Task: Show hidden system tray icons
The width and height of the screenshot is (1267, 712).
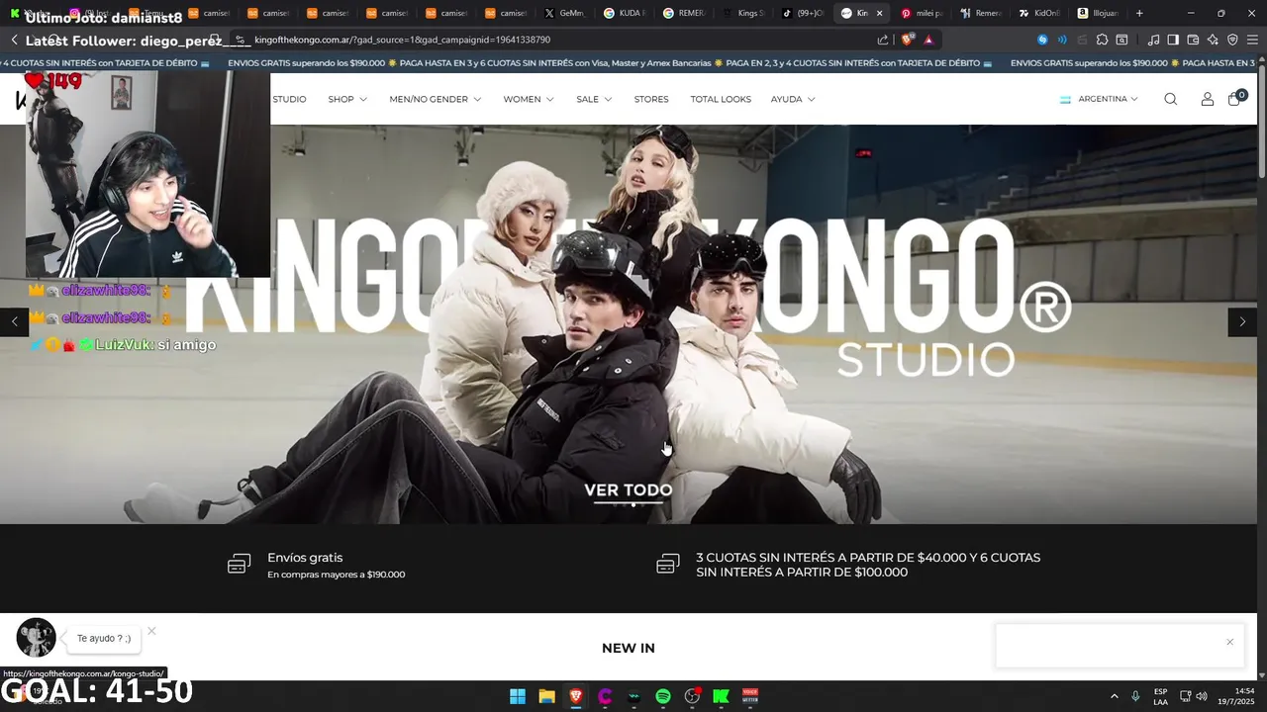Action: pos(1114,696)
